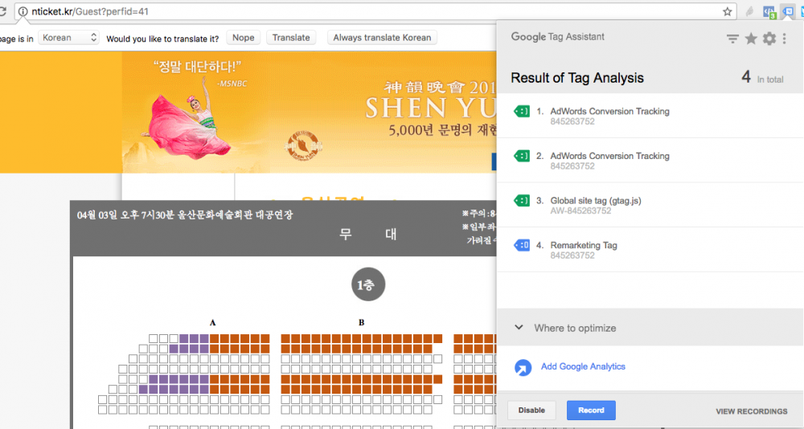This screenshot has height=429, width=804.
Task: Click the performance date and venue heading
Action: (185, 214)
